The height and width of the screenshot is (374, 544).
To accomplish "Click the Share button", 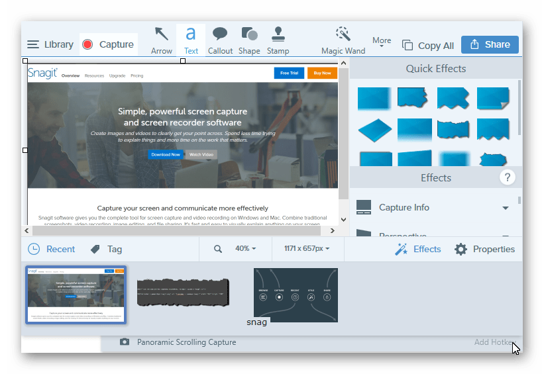I will click(x=490, y=45).
